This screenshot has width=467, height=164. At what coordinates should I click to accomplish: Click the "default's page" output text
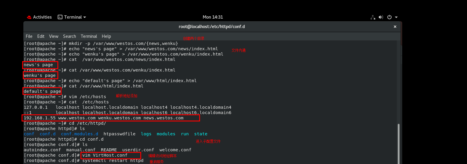[x=42, y=91]
